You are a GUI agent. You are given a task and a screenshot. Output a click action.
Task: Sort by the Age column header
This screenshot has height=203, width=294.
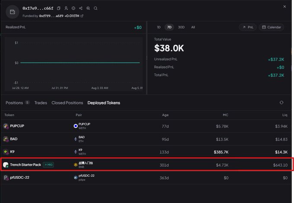pos(165,115)
